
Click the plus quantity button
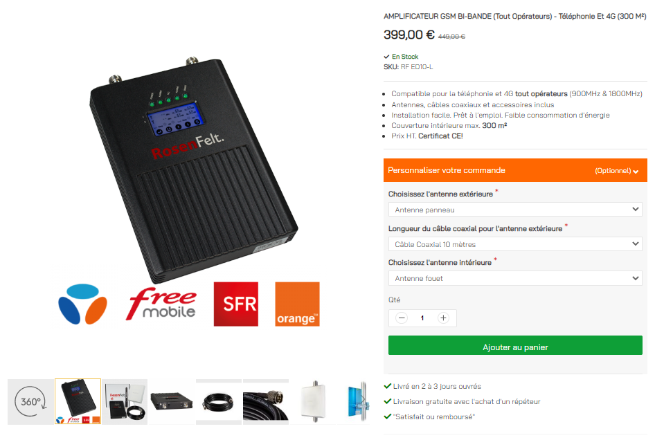pos(443,318)
